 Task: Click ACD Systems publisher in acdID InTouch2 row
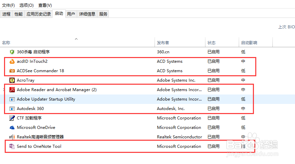tap(170, 61)
